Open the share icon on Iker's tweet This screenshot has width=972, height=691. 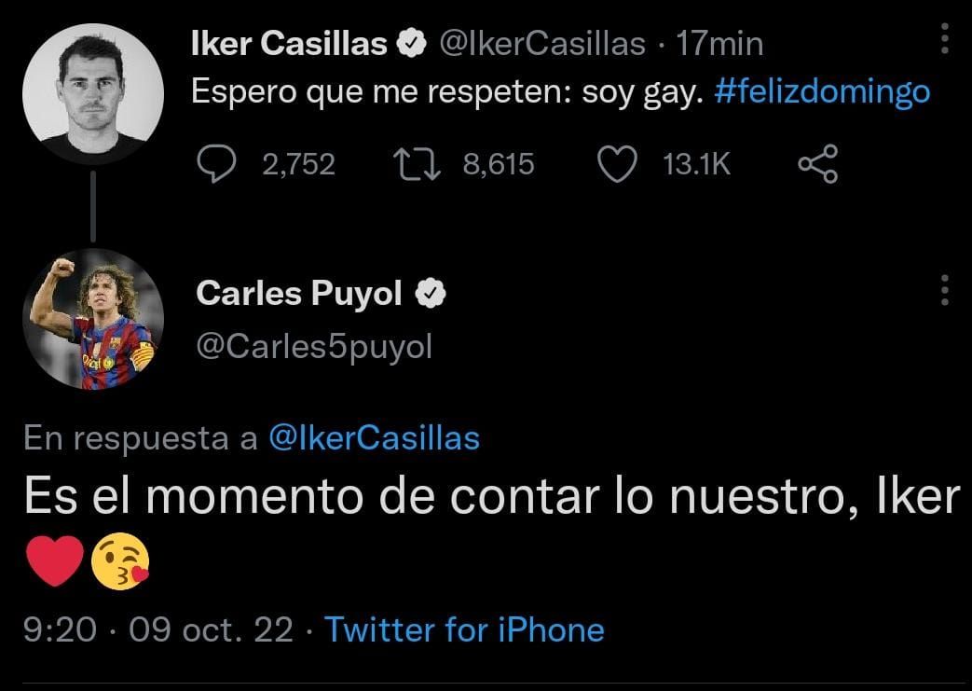817,163
